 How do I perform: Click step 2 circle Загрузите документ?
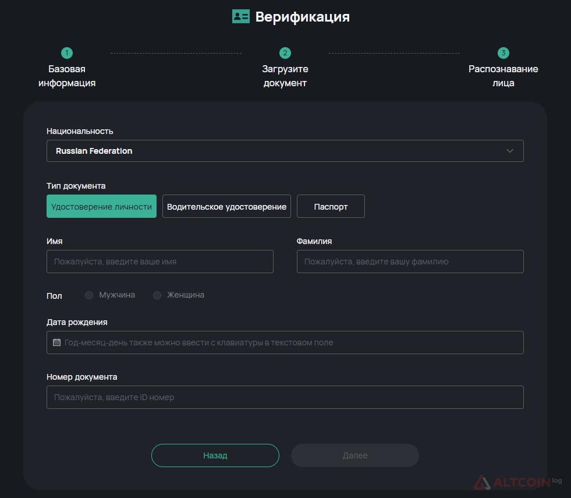pyautogui.click(x=285, y=53)
